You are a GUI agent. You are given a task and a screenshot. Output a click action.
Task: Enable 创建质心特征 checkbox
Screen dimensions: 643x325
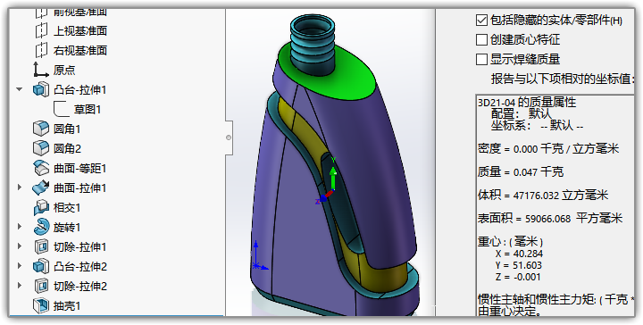pos(481,40)
